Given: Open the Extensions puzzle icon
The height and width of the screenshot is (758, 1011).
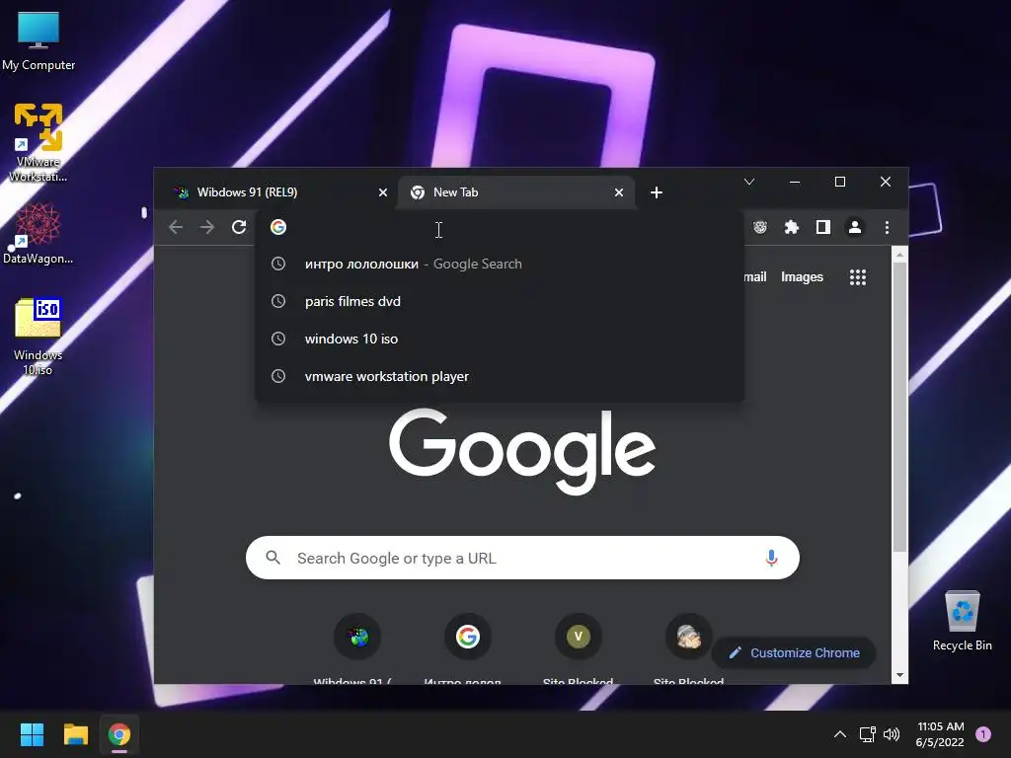Looking at the screenshot, I should [791, 227].
